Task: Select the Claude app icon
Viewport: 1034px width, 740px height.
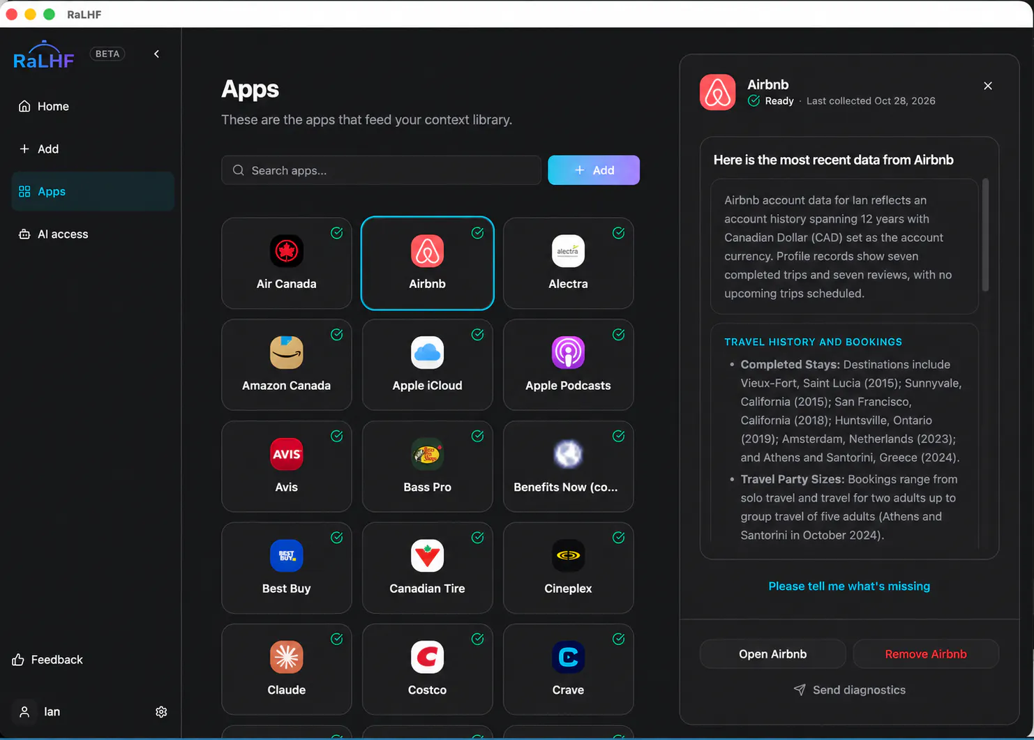Action: (286, 657)
